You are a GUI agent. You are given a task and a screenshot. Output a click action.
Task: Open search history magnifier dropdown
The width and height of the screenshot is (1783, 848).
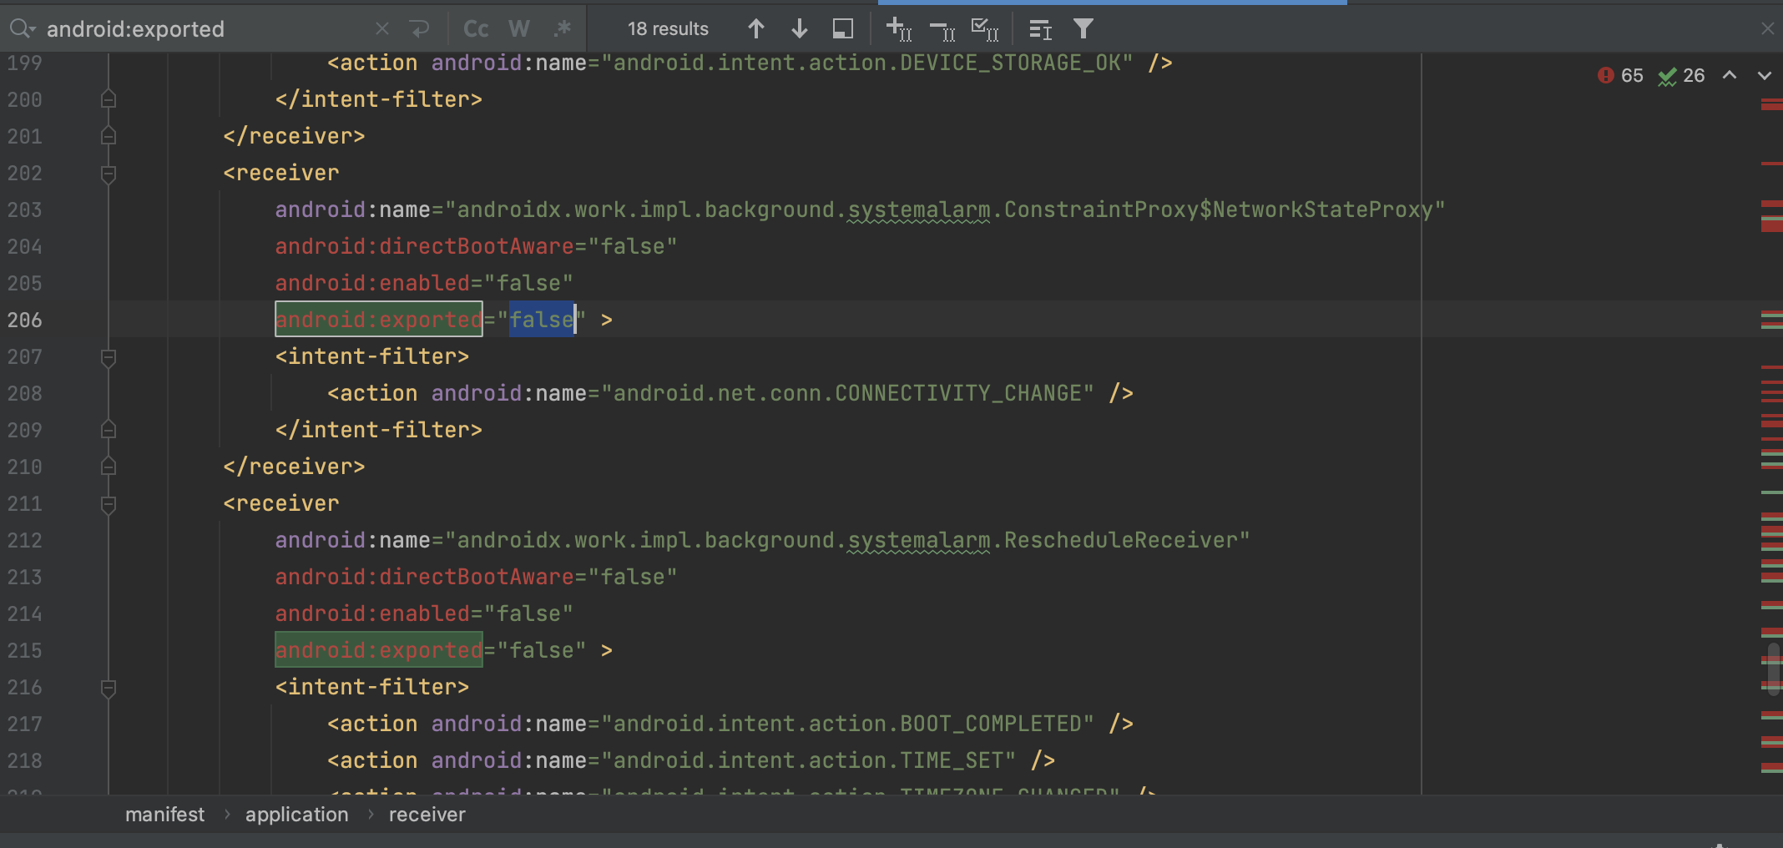(x=22, y=29)
